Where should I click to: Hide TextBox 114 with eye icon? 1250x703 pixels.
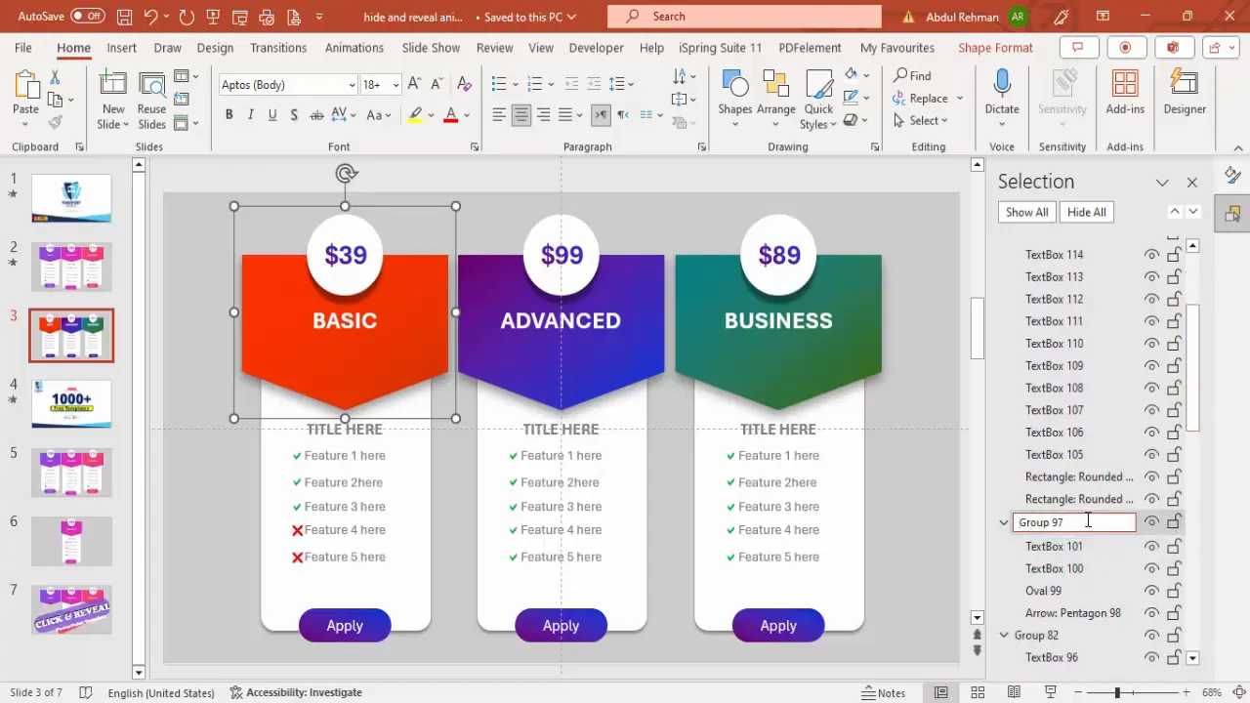[1152, 255]
